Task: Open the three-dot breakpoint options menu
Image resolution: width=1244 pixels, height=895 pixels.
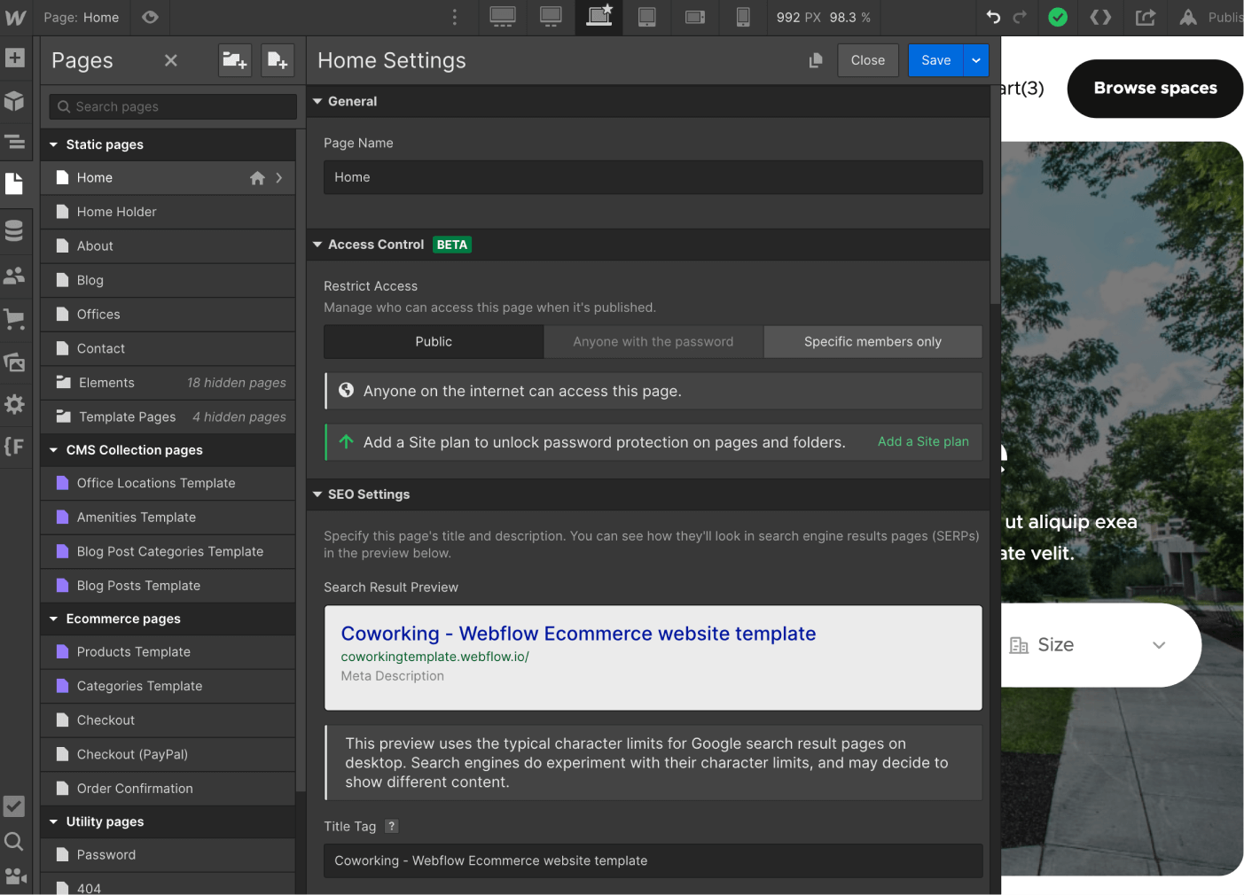Action: (455, 17)
